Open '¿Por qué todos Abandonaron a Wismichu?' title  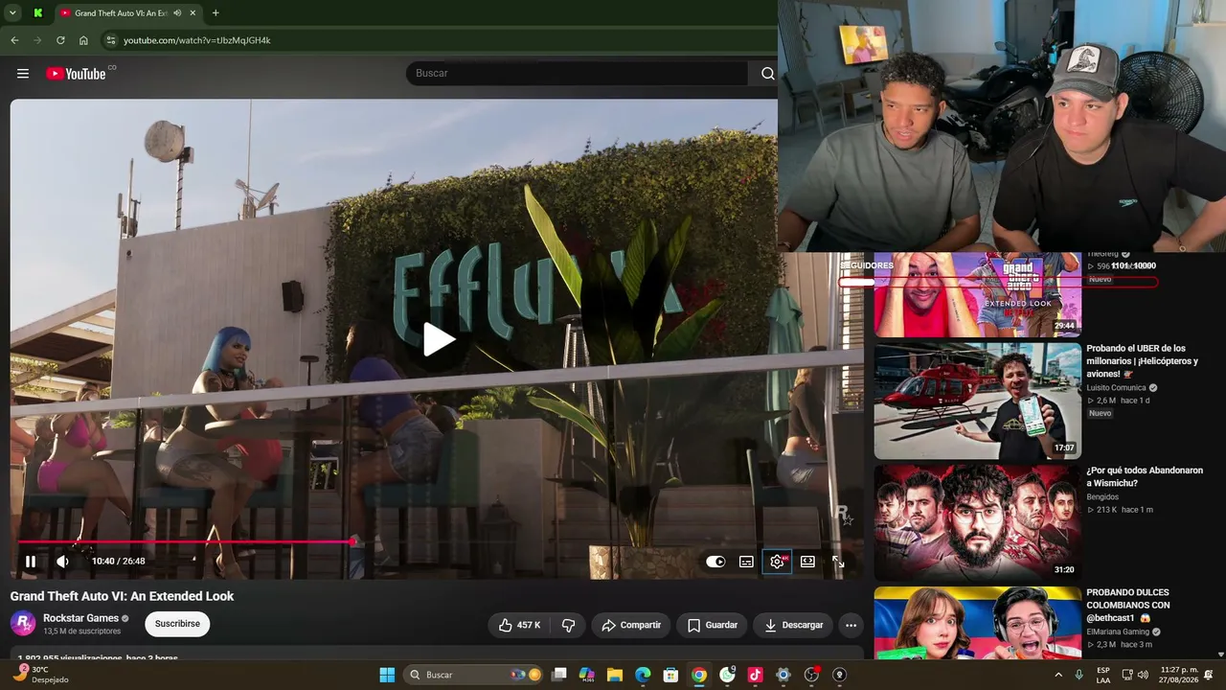pos(1145,476)
